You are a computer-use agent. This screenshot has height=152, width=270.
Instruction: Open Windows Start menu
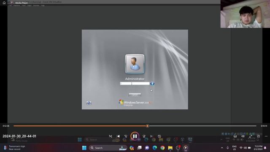tap(84, 148)
